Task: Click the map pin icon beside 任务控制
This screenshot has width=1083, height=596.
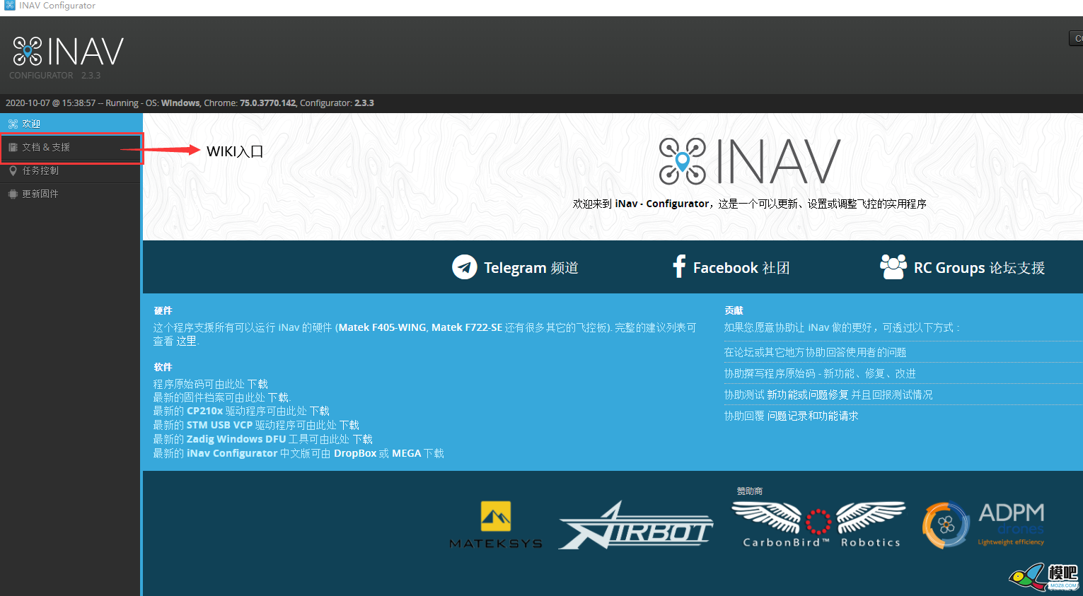Action: (x=13, y=170)
